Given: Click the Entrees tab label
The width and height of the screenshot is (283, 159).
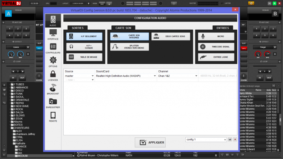Looking at the screenshot, I should point(223,28).
